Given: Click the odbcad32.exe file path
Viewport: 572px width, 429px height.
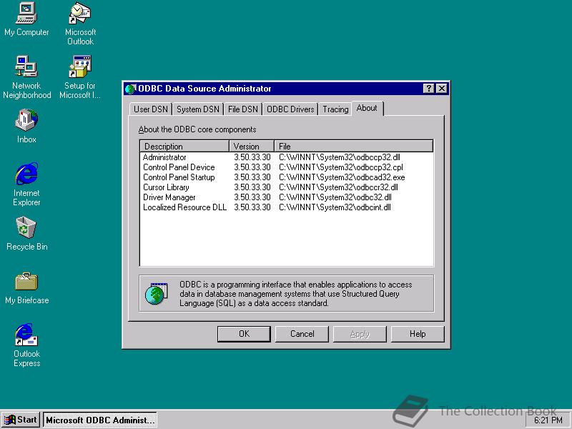Looking at the screenshot, I should click(x=342, y=177).
